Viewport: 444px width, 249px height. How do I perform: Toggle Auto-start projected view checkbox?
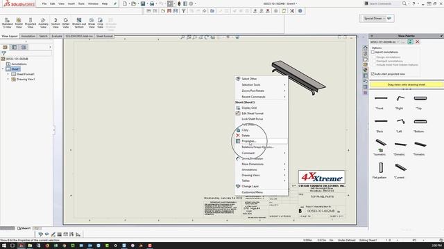[x=373, y=74]
